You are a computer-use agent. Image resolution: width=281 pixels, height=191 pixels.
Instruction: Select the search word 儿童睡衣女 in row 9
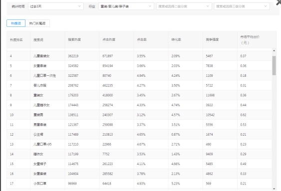click(x=41, y=105)
